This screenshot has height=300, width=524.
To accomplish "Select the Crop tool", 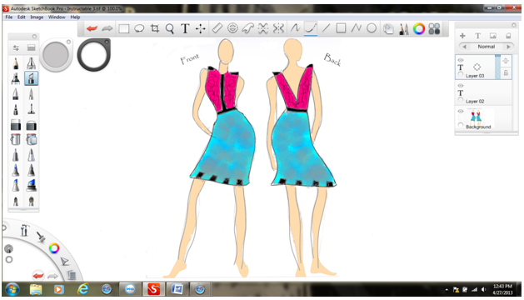I will (x=154, y=29).
